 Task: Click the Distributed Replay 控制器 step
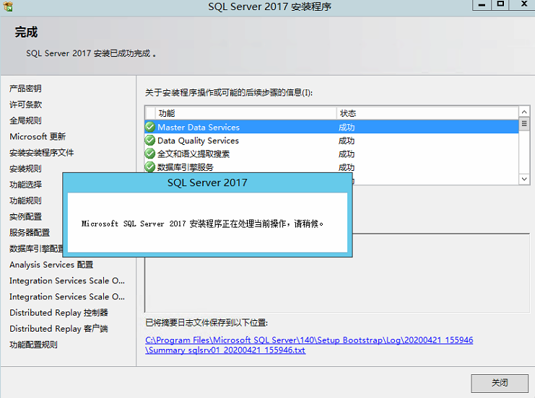[58, 313]
